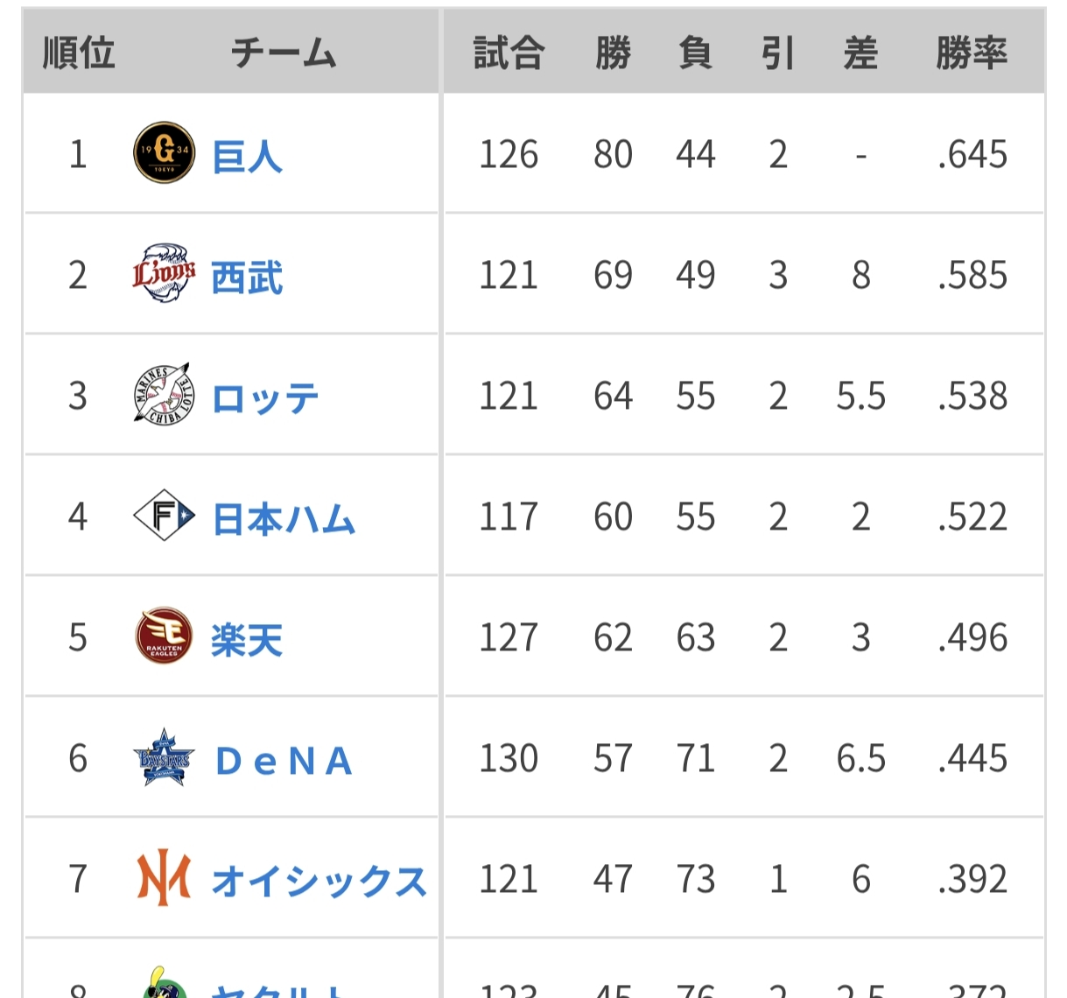Open the 巨人 team link
This screenshot has width=1067, height=998.
pyautogui.click(x=247, y=158)
